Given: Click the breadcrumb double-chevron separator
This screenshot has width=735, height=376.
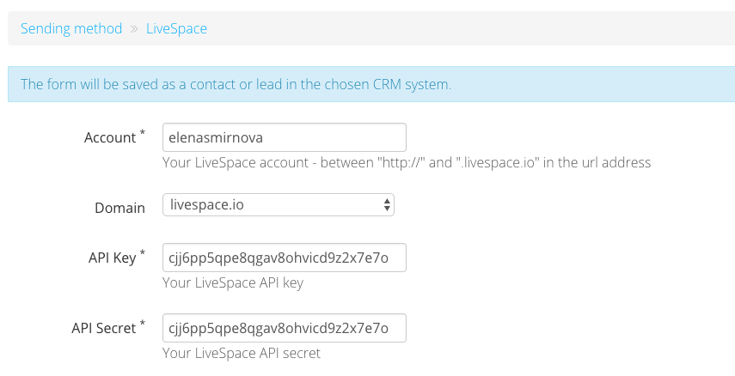Looking at the screenshot, I should (x=134, y=29).
